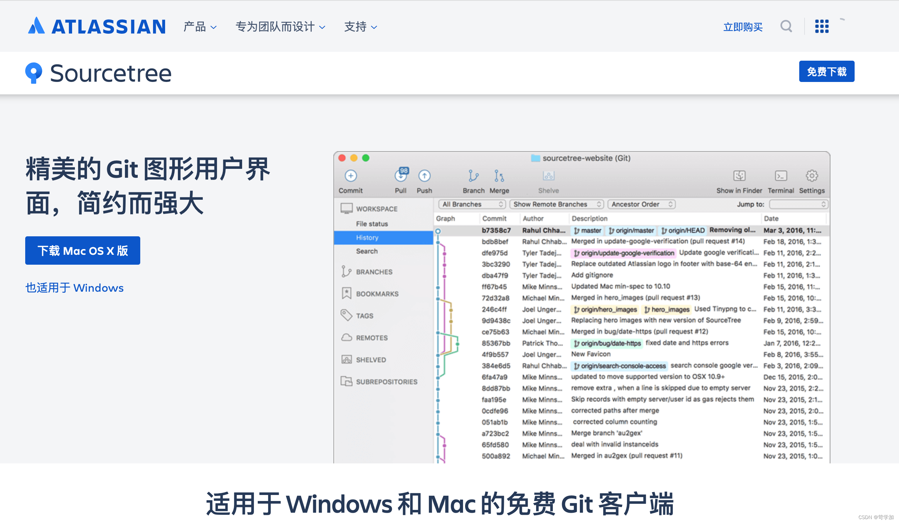Click the Workspace monitor icon

tap(347, 209)
